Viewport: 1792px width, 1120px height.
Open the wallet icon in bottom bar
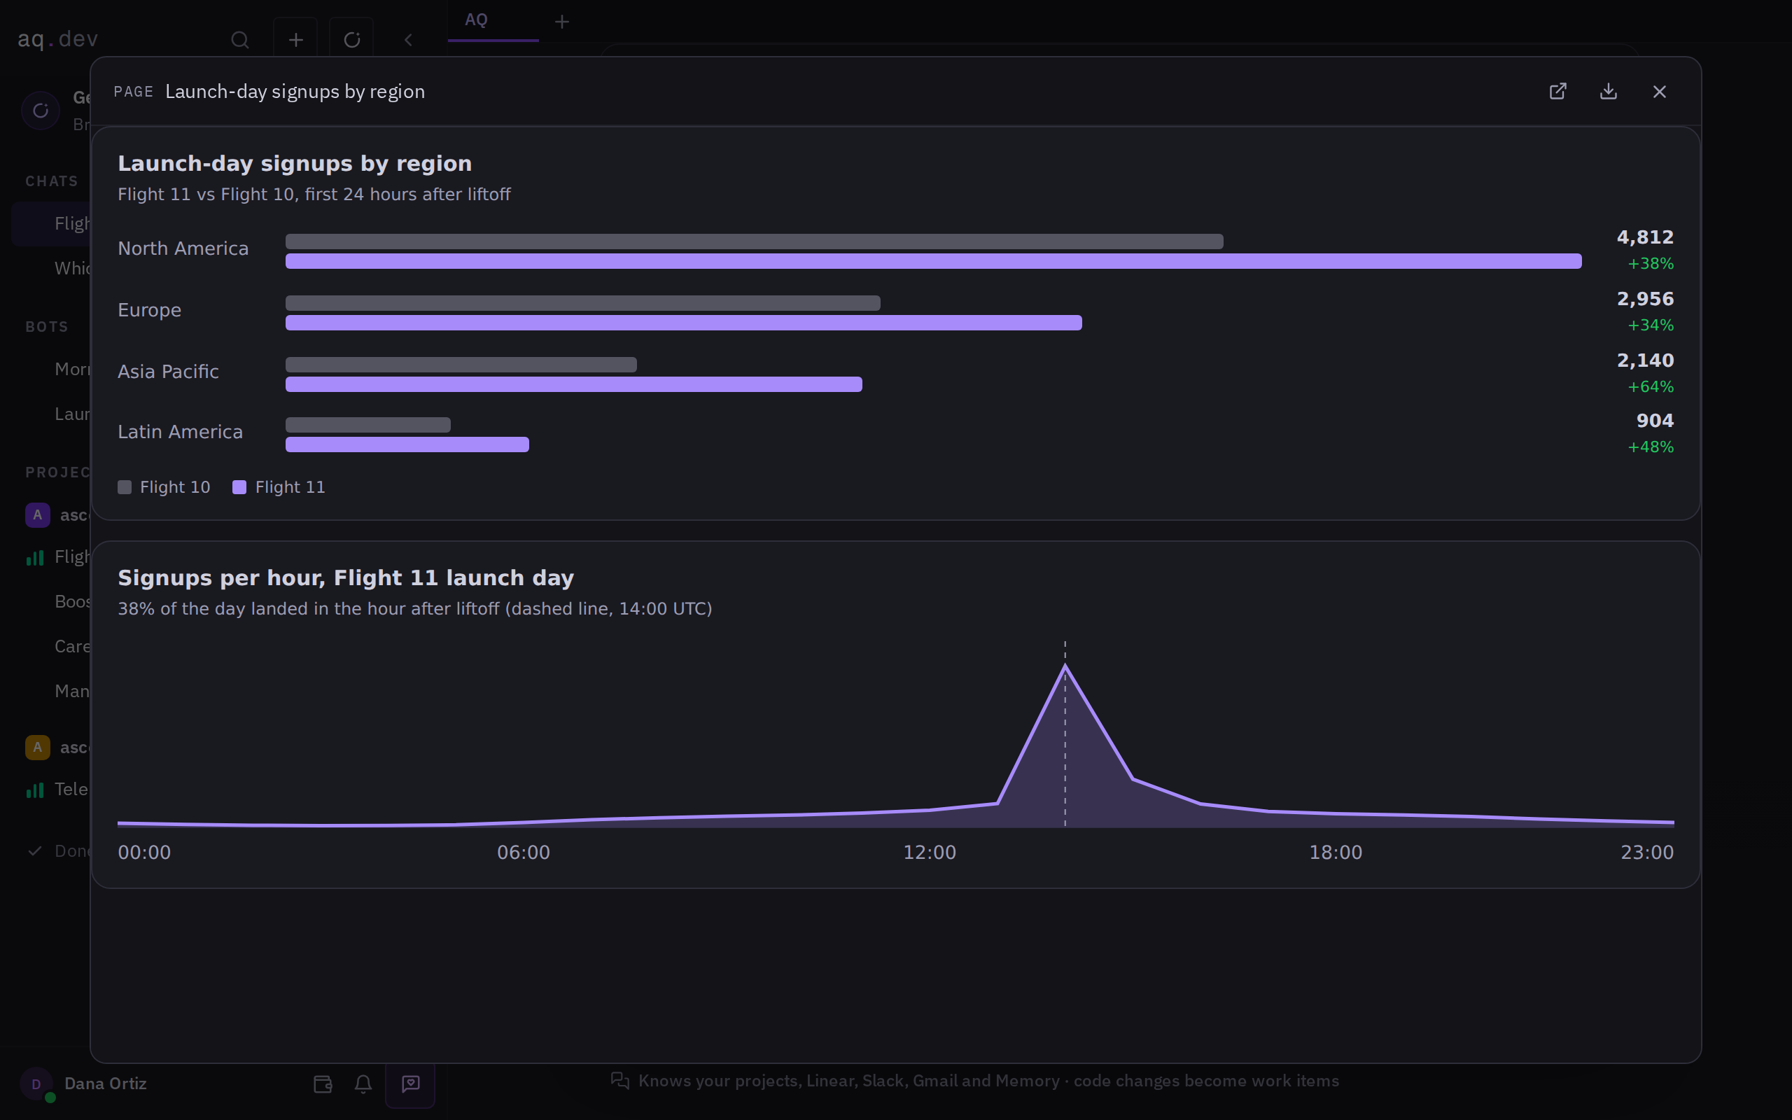coord(323,1084)
